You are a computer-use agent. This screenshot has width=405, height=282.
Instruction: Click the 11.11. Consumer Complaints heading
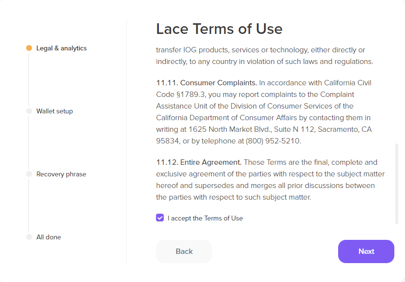pos(206,83)
